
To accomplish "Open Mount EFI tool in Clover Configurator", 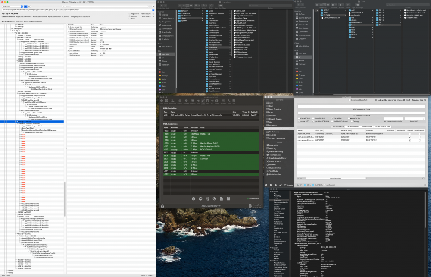I will pos(272,145).
